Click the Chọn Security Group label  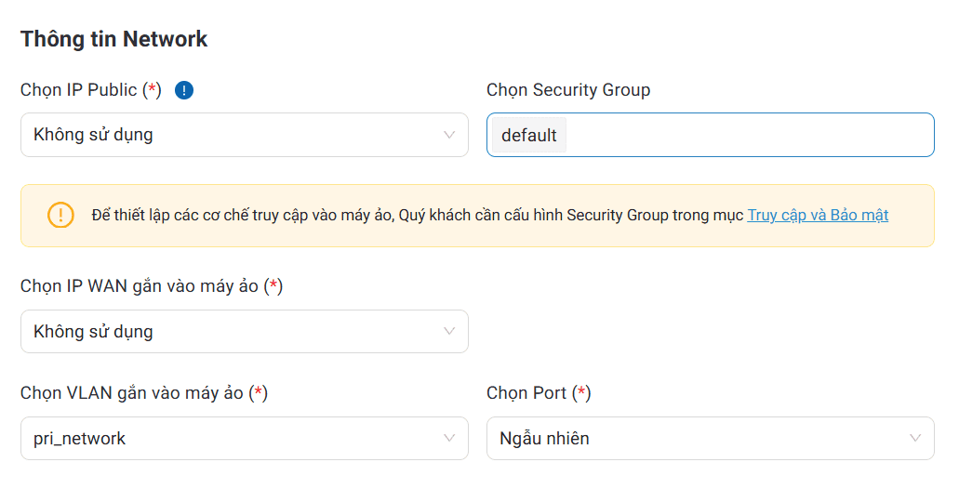pos(568,90)
